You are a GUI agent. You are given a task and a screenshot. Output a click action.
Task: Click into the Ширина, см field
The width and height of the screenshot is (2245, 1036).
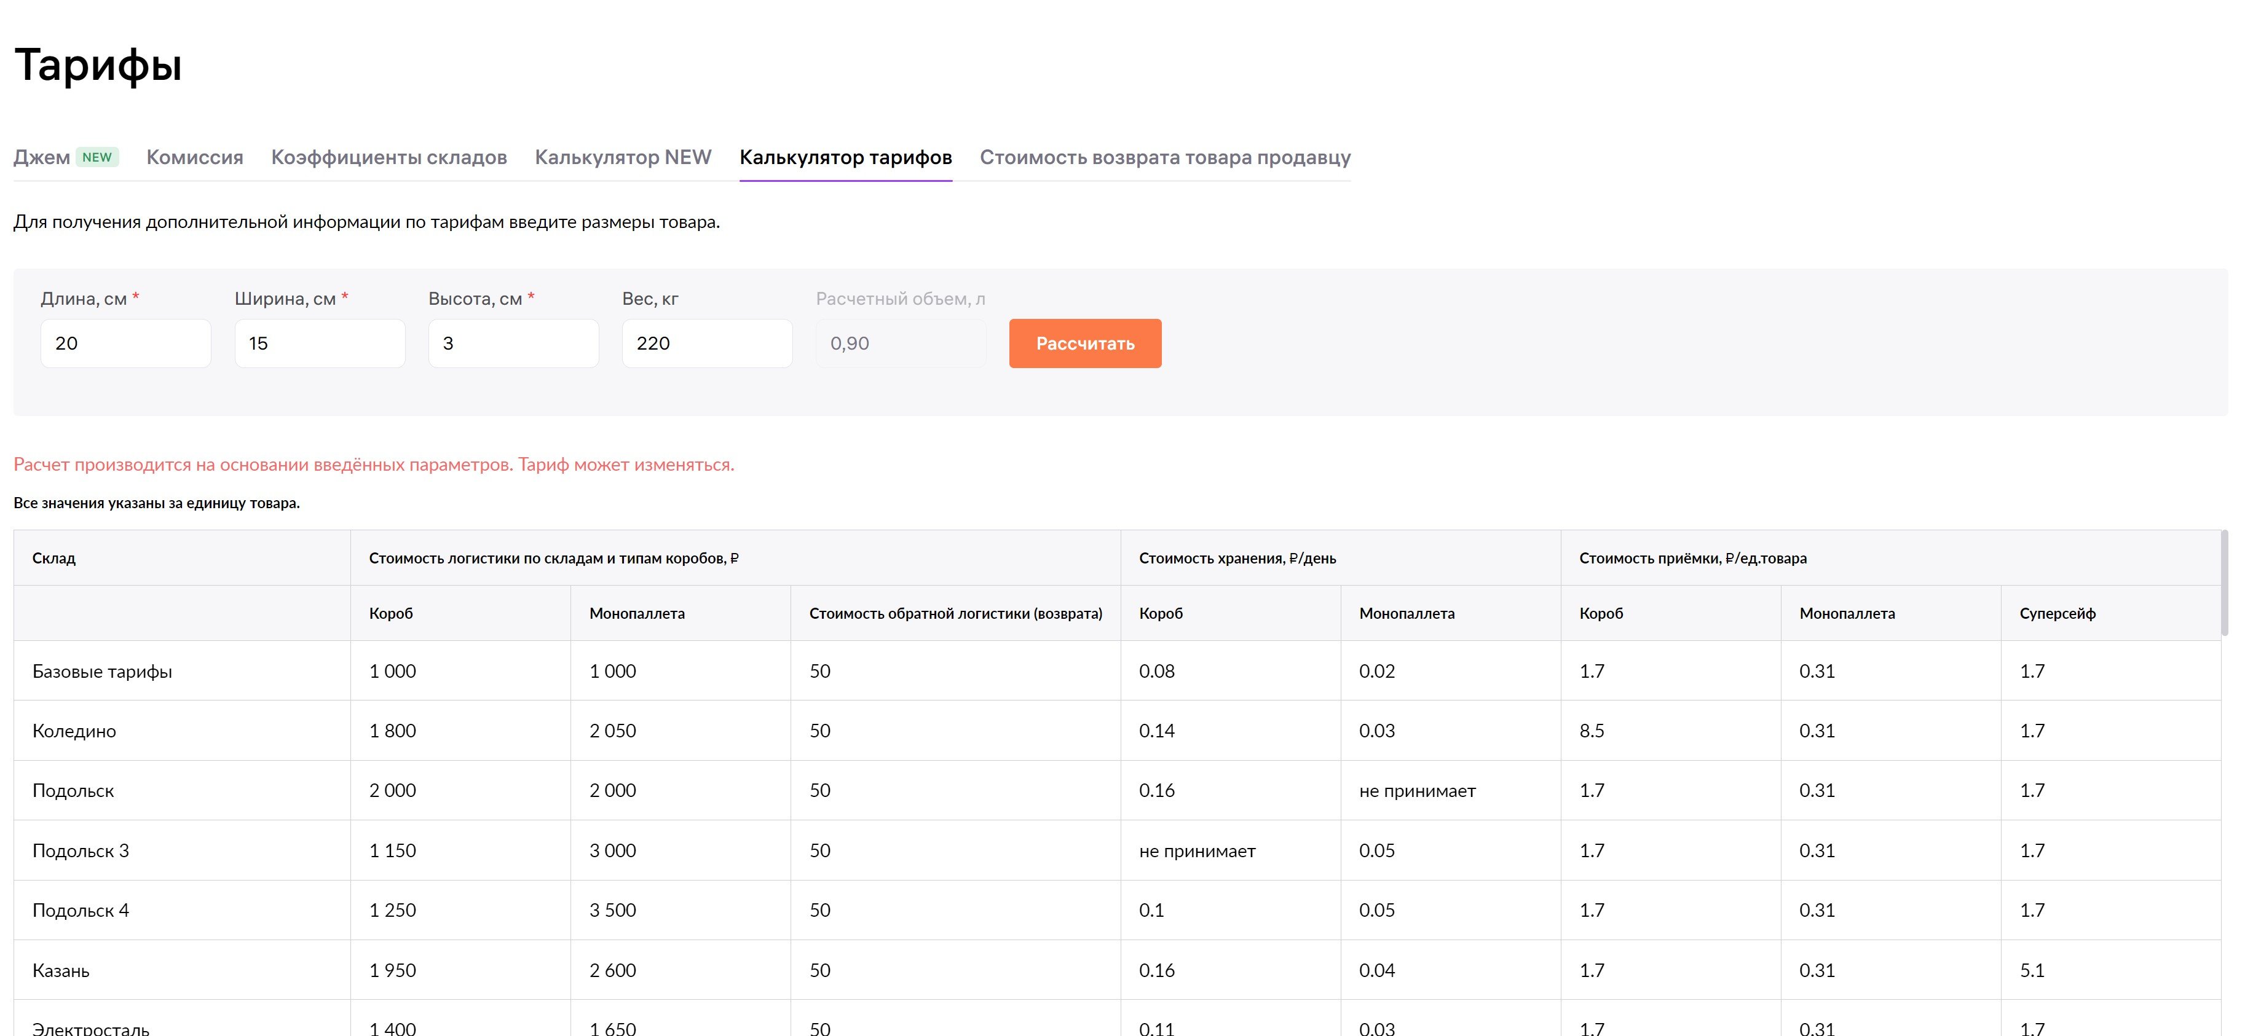click(x=319, y=343)
